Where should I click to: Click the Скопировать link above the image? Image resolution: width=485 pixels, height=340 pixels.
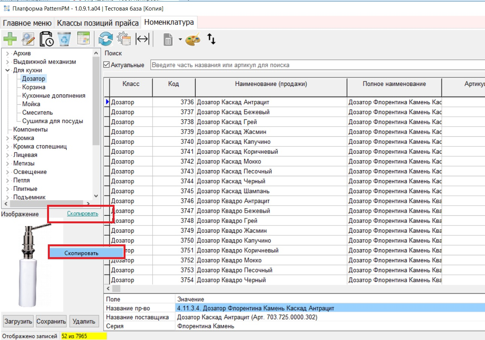click(x=83, y=213)
